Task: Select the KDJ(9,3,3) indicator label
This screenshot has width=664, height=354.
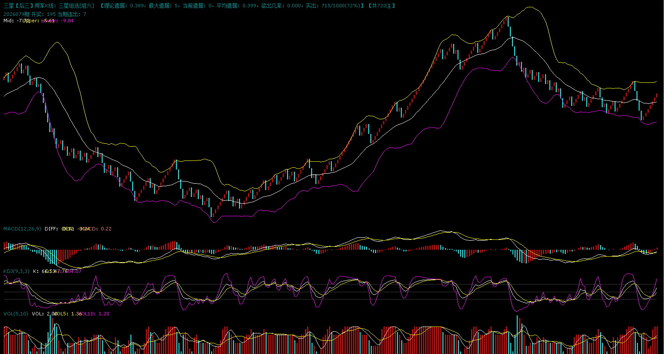Action: (x=17, y=271)
